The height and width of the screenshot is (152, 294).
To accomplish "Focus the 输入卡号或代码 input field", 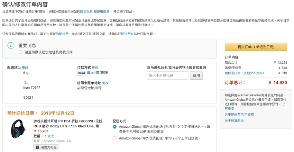I will click(167, 75).
